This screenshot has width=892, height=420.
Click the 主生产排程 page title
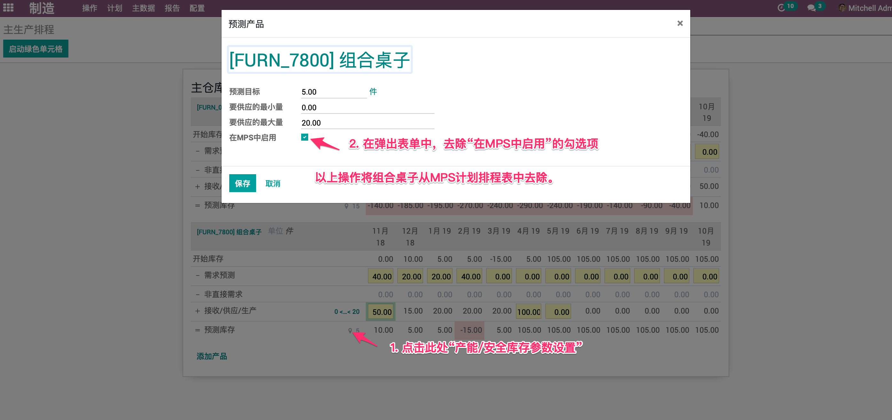pyautogui.click(x=29, y=29)
